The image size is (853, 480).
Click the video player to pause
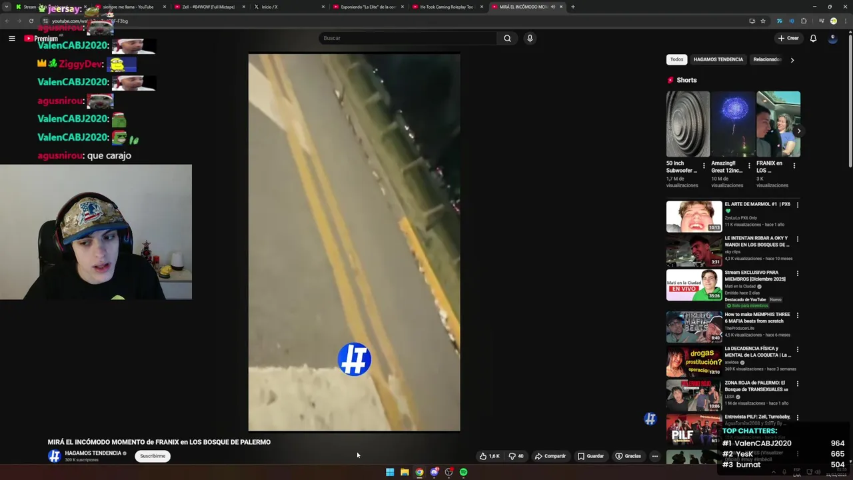tap(354, 243)
